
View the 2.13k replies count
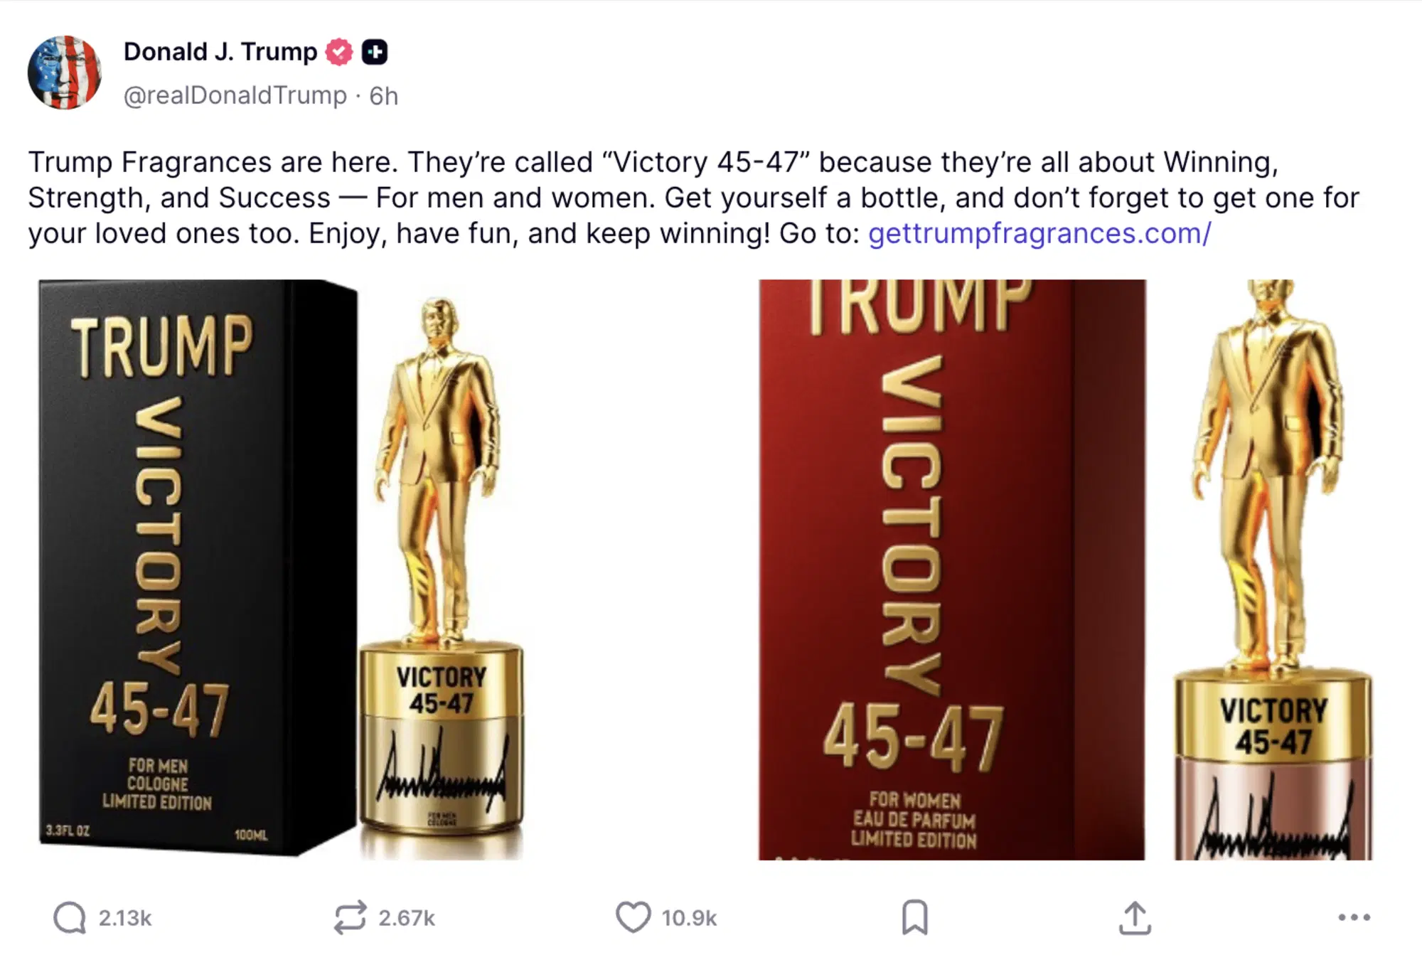(125, 918)
